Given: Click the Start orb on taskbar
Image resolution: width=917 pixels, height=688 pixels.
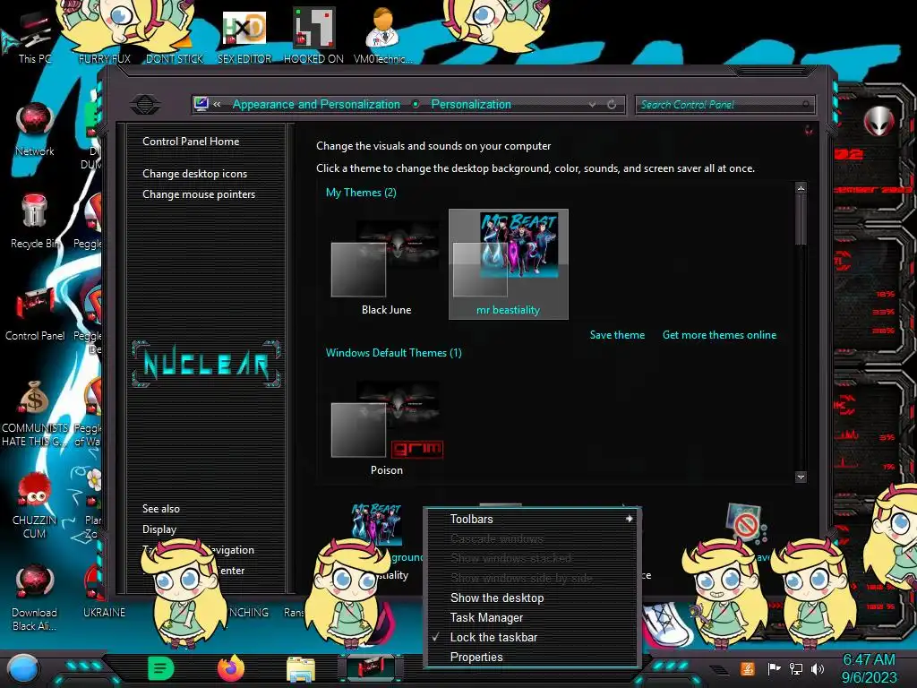Looking at the screenshot, I should click(x=23, y=668).
